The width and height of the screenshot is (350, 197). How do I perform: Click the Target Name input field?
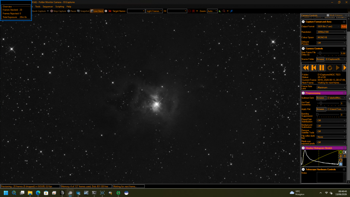(x=136, y=11)
